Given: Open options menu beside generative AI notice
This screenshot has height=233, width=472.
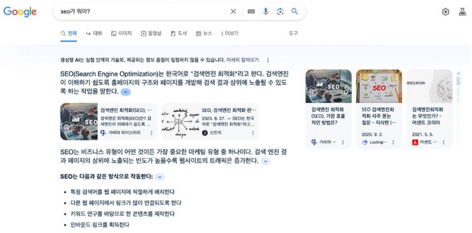Looking at the screenshot, I should pyautogui.click(x=268, y=60).
